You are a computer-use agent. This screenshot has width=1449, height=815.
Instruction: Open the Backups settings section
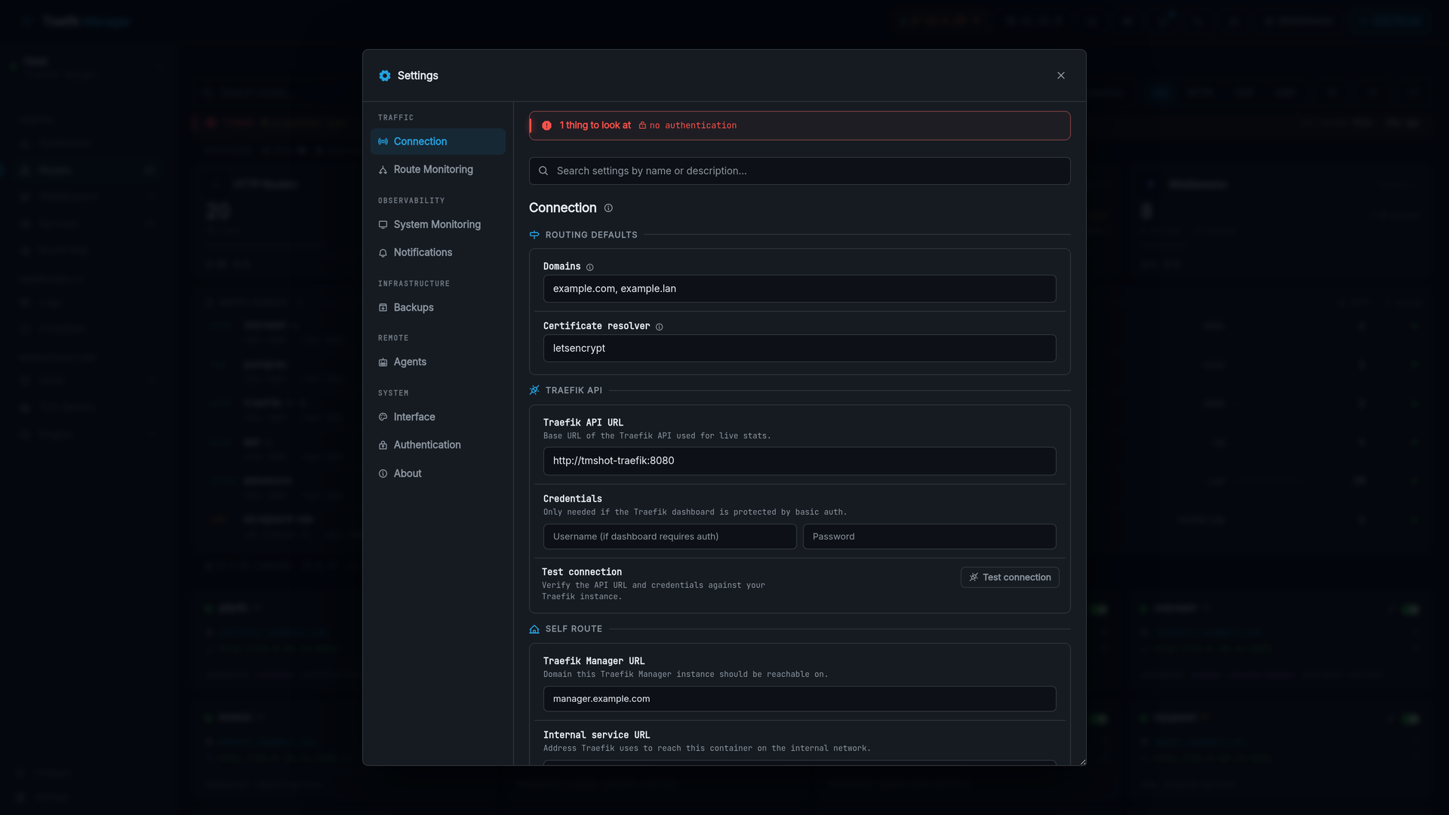tap(438, 308)
